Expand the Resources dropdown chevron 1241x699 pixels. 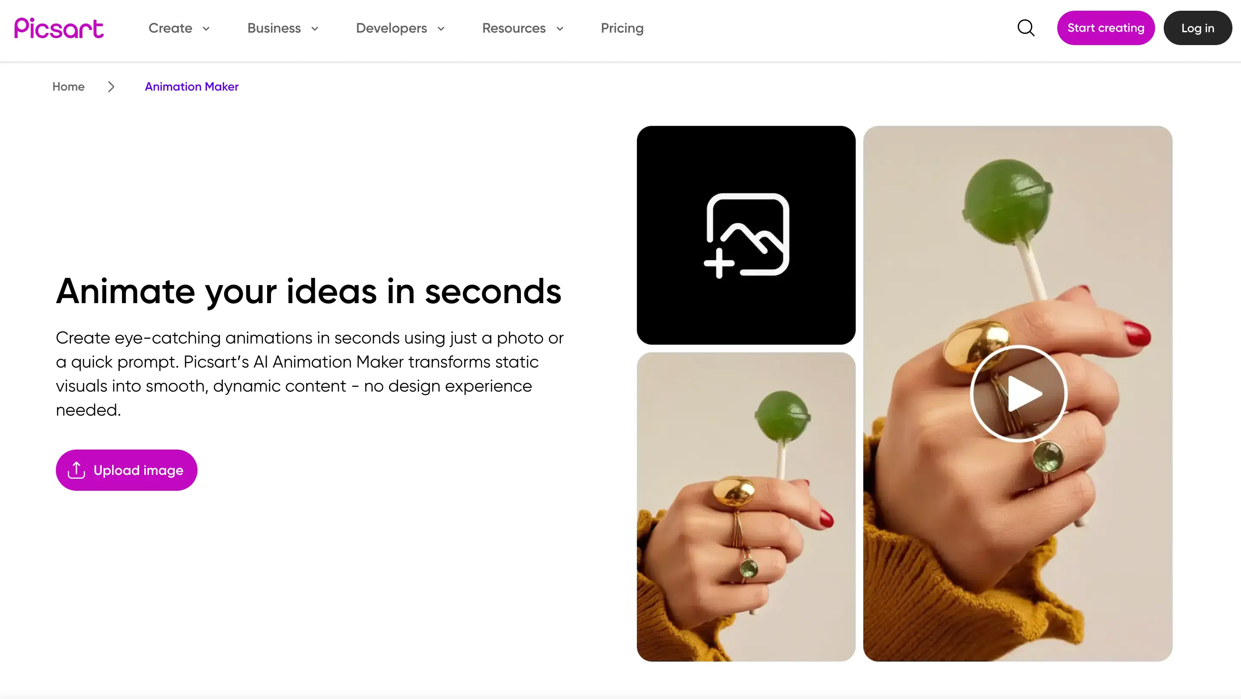point(560,28)
